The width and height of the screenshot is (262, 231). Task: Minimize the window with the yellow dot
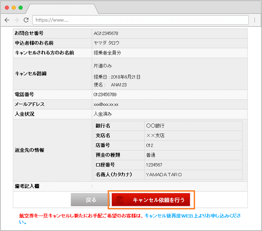coord(13,8)
